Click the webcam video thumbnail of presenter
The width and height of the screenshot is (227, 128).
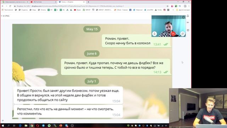[198, 108]
